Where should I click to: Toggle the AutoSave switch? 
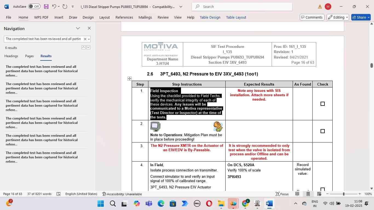coord(34,7)
